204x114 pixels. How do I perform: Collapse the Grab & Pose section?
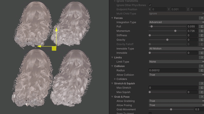click(x=112, y=97)
